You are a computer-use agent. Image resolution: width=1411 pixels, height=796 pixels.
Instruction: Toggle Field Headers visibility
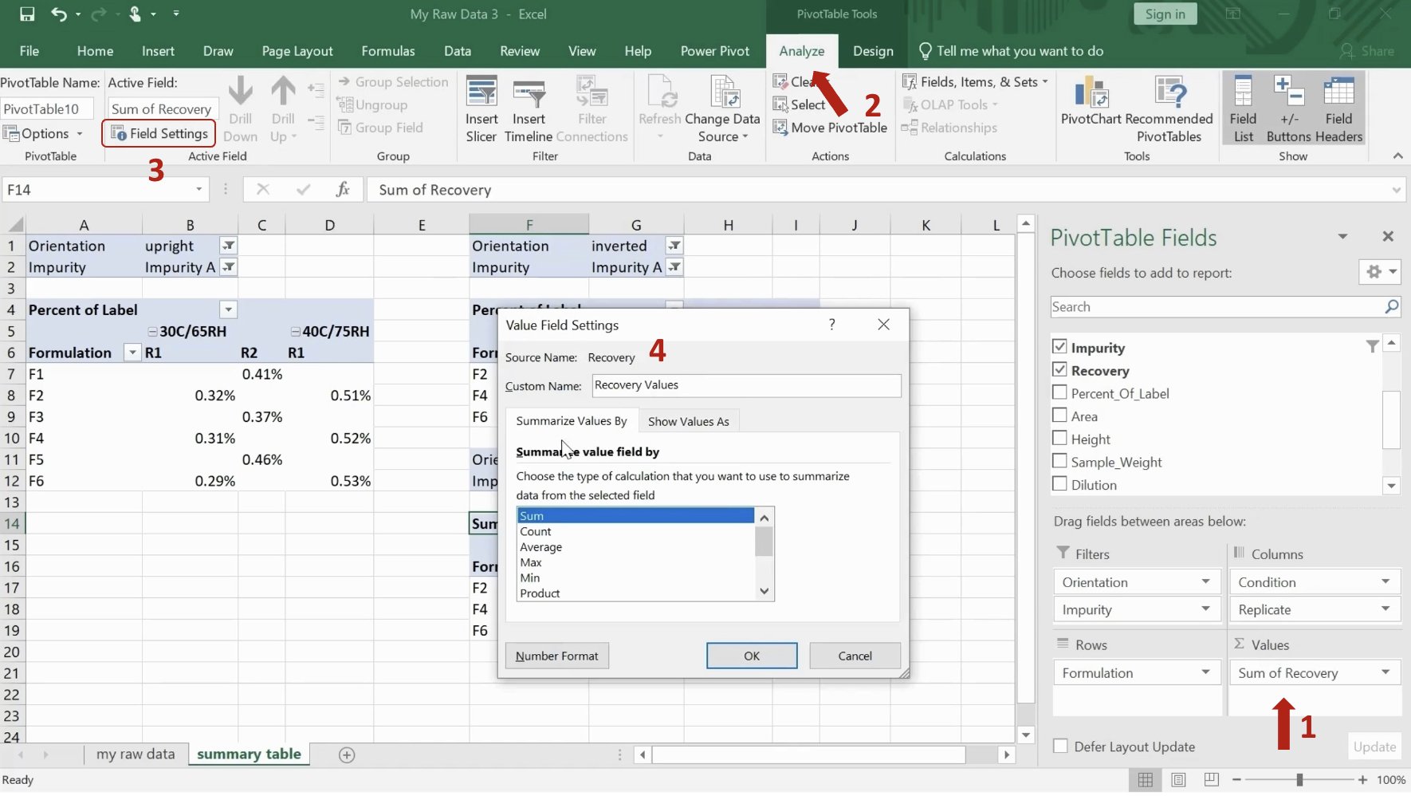[1339, 108]
